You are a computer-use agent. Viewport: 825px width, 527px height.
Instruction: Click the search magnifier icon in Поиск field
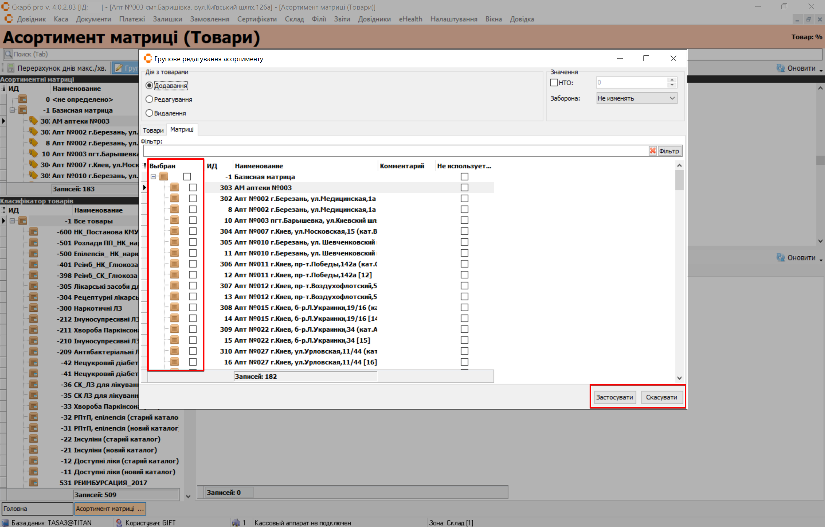8,54
